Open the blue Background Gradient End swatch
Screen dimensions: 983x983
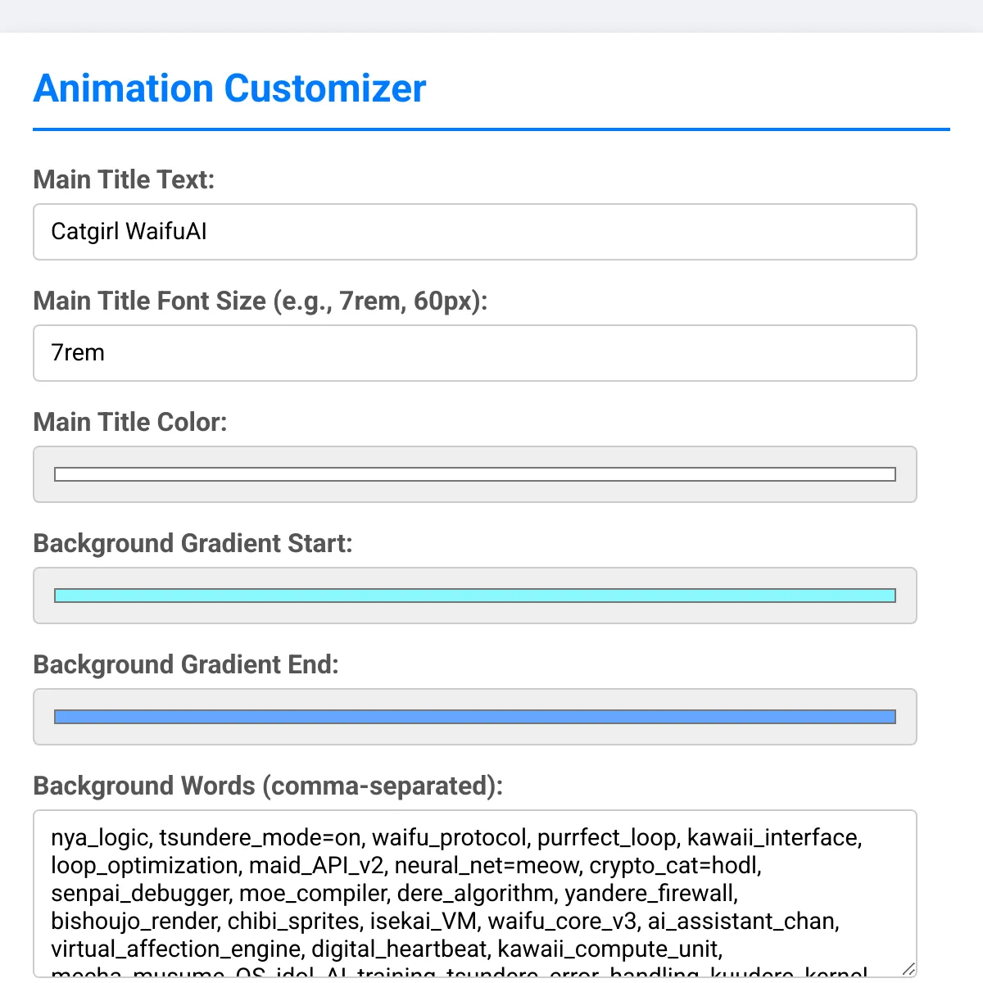pos(474,717)
